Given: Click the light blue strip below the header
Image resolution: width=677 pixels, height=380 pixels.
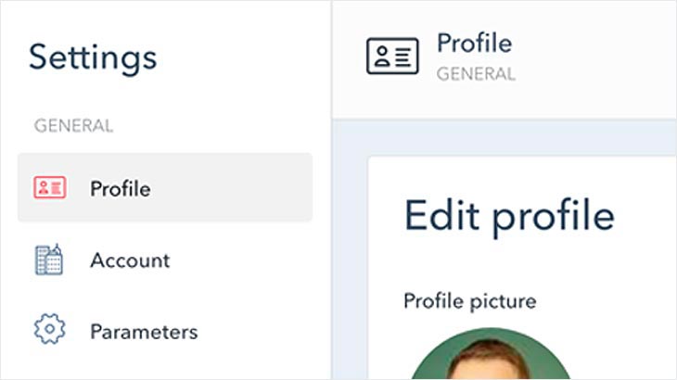Looking at the screenshot, I should [x=505, y=137].
